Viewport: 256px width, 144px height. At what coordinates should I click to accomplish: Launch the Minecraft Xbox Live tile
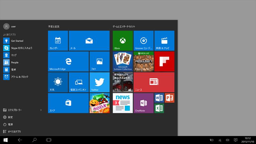(143, 61)
